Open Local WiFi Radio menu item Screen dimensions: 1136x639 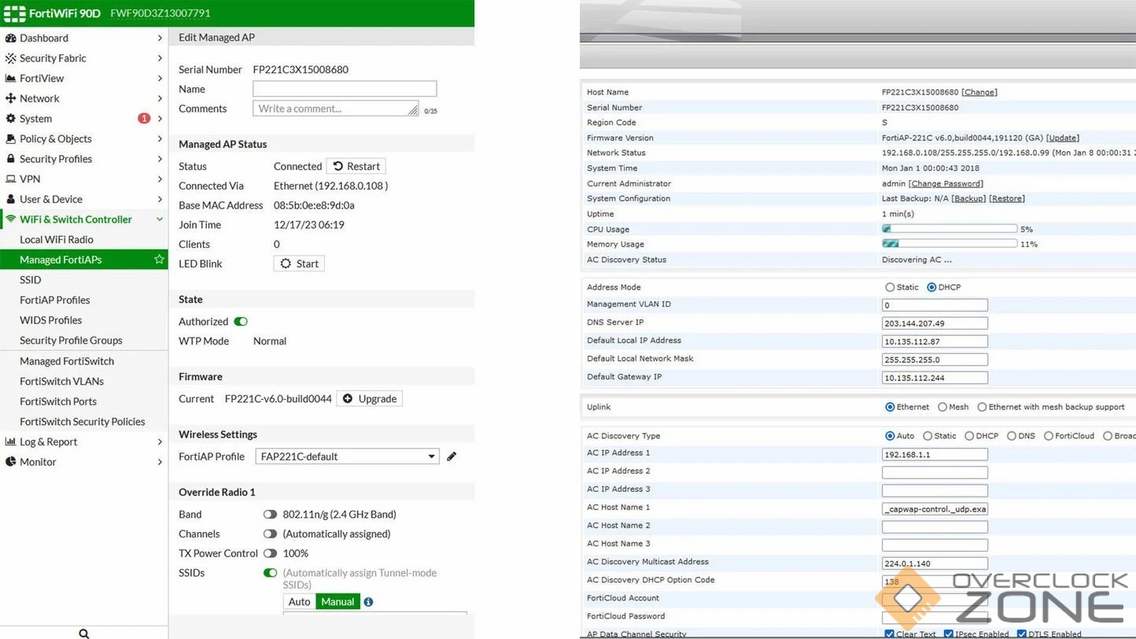click(x=57, y=239)
